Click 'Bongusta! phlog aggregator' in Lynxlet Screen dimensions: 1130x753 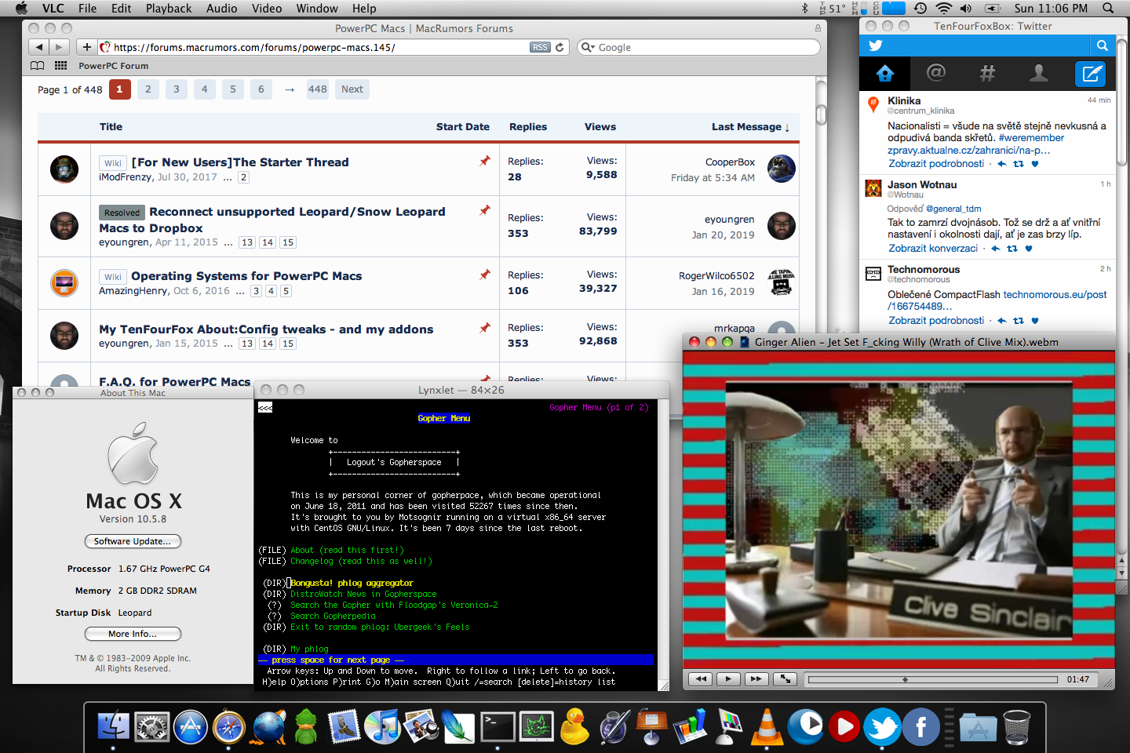pyautogui.click(x=352, y=583)
